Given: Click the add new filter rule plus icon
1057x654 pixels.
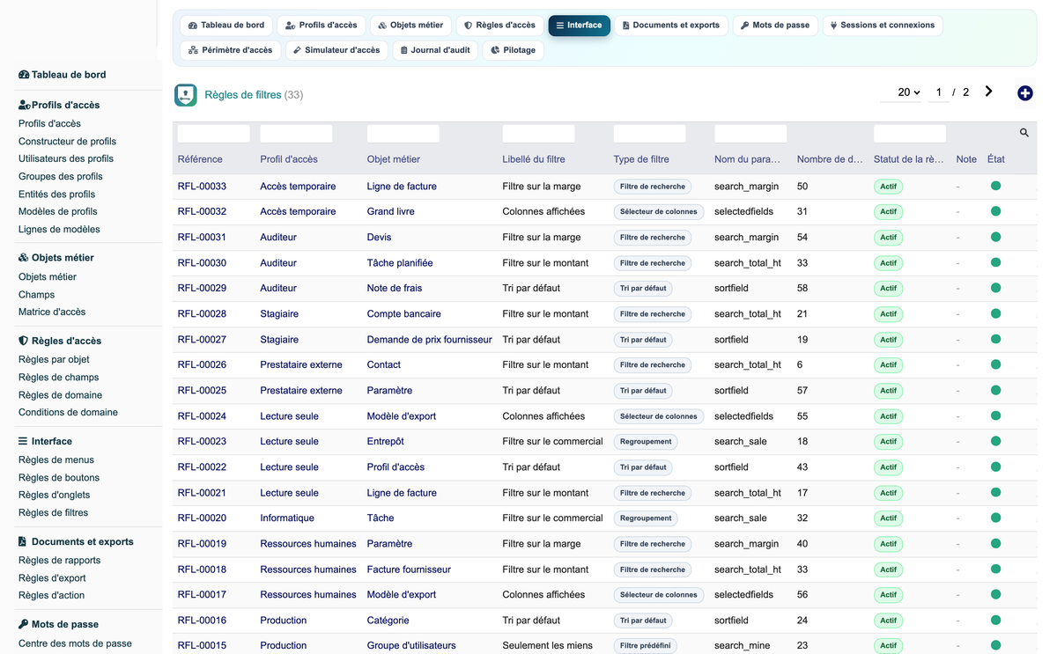Looking at the screenshot, I should [x=1024, y=93].
